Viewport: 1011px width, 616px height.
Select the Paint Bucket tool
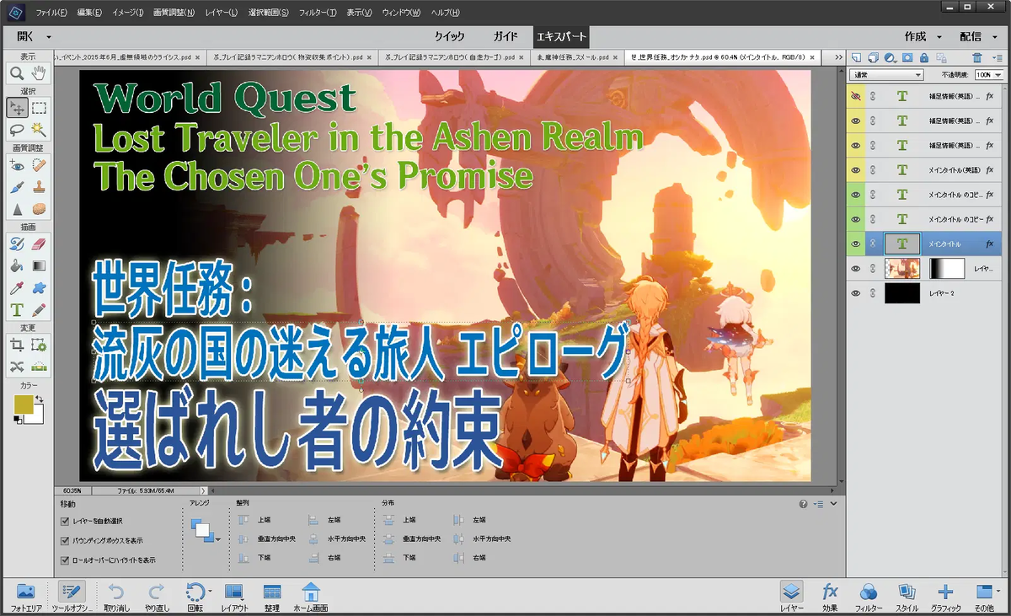pyautogui.click(x=16, y=265)
